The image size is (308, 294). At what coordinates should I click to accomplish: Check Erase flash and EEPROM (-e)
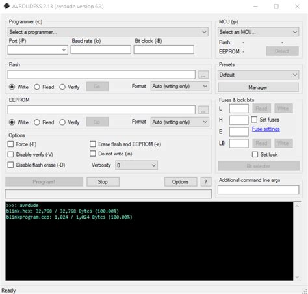[93, 144]
